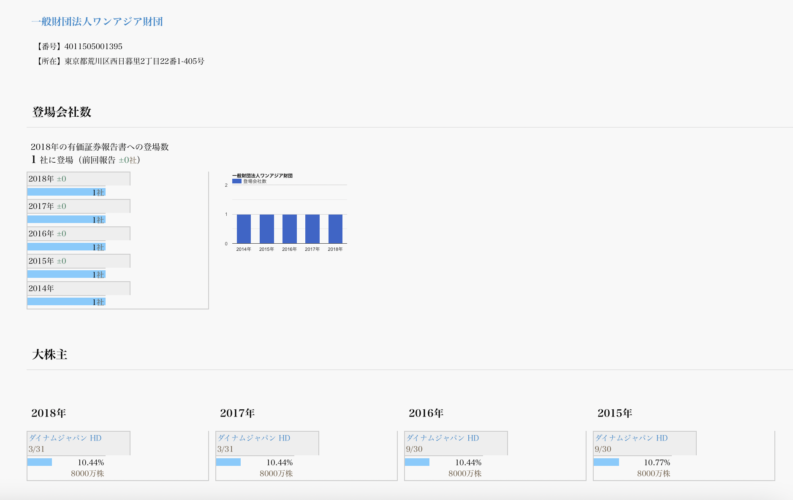The width and height of the screenshot is (793, 500).
Task: Click the 2016年 heading under 大株主
Action: point(426,413)
